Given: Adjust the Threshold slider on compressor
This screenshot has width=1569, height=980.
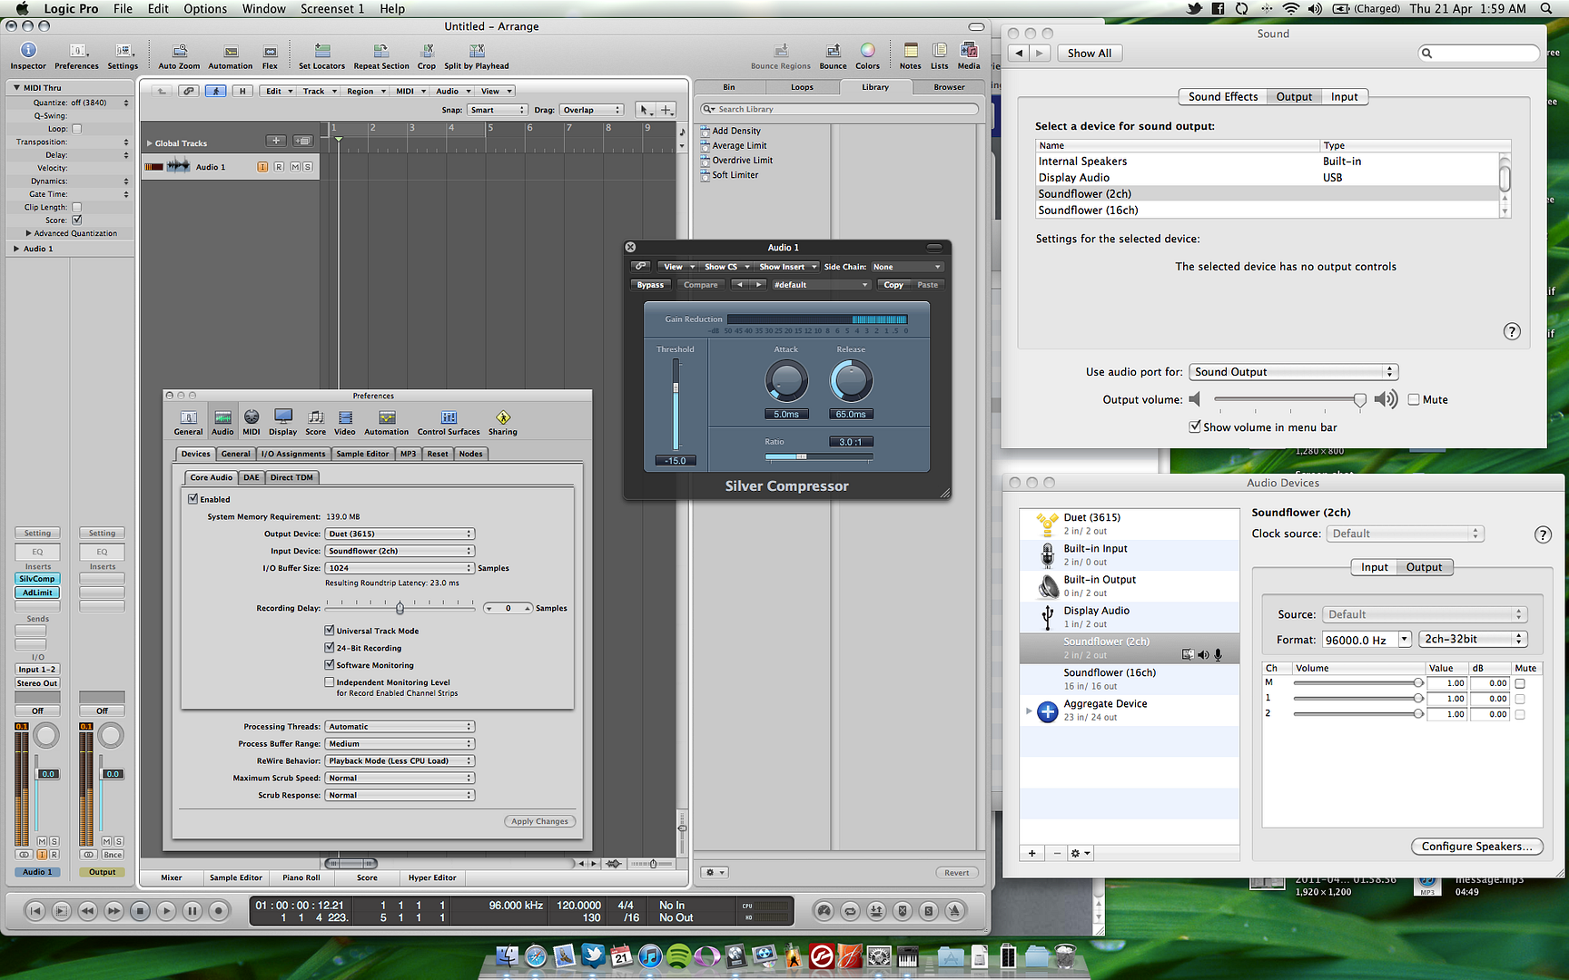Looking at the screenshot, I should tap(676, 388).
